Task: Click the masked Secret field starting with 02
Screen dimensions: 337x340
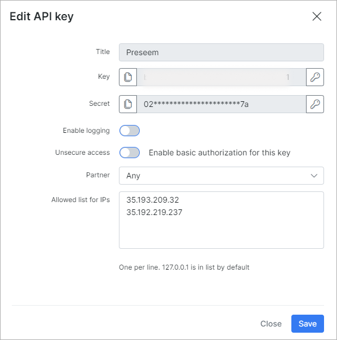Action: click(x=221, y=104)
